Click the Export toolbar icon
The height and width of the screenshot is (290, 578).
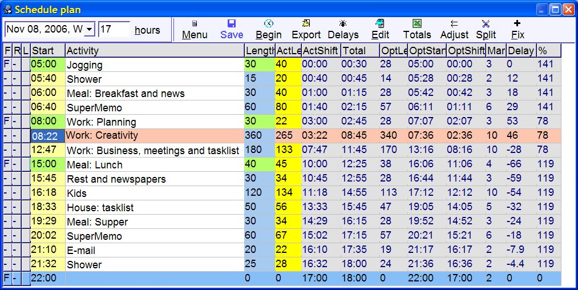(x=306, y=23)
